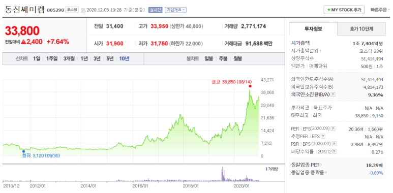Open the 기업개요 dropdown
The image size is (393, 193).
click(x=175, y=10)
